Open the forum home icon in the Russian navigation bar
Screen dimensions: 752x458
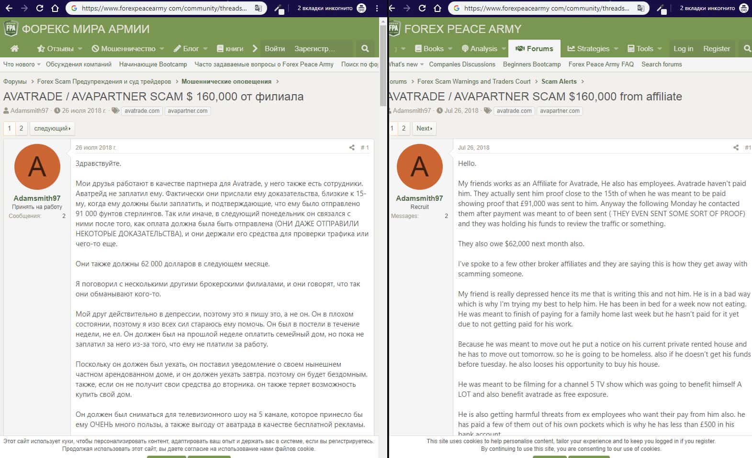(x=15, y=49)
